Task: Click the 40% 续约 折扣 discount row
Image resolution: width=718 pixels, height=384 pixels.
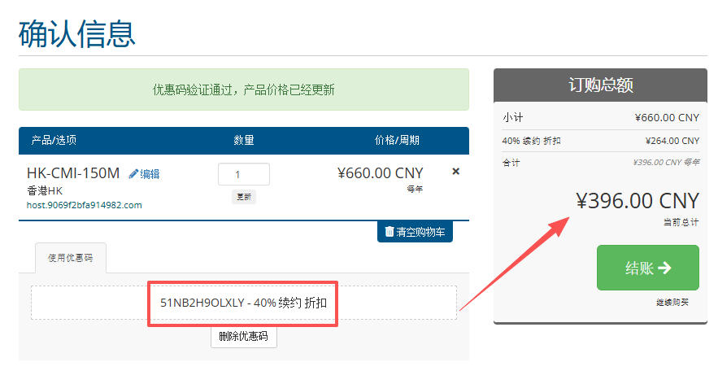Action: coord(600,141)
